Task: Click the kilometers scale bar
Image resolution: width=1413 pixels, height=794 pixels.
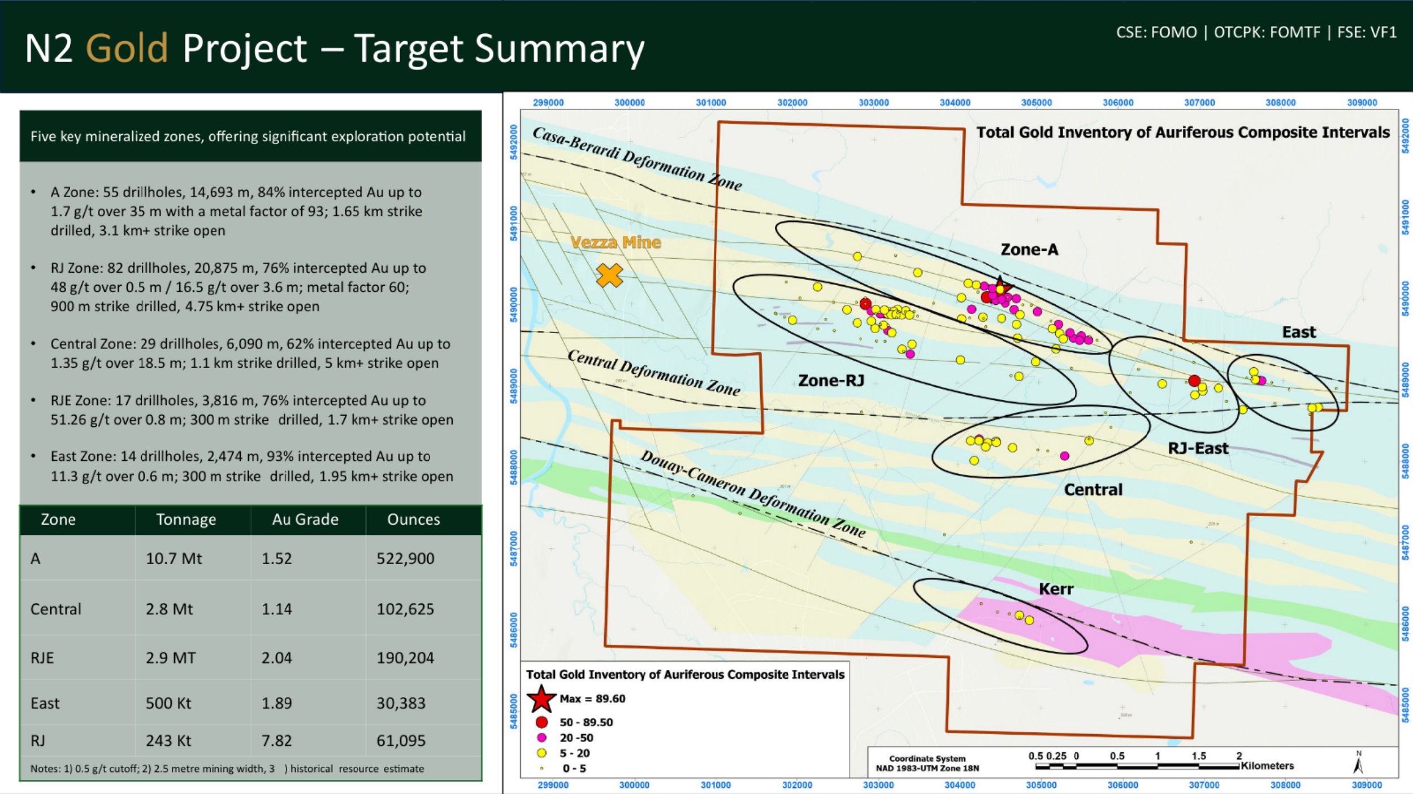Action: (x=1136, y=766)
